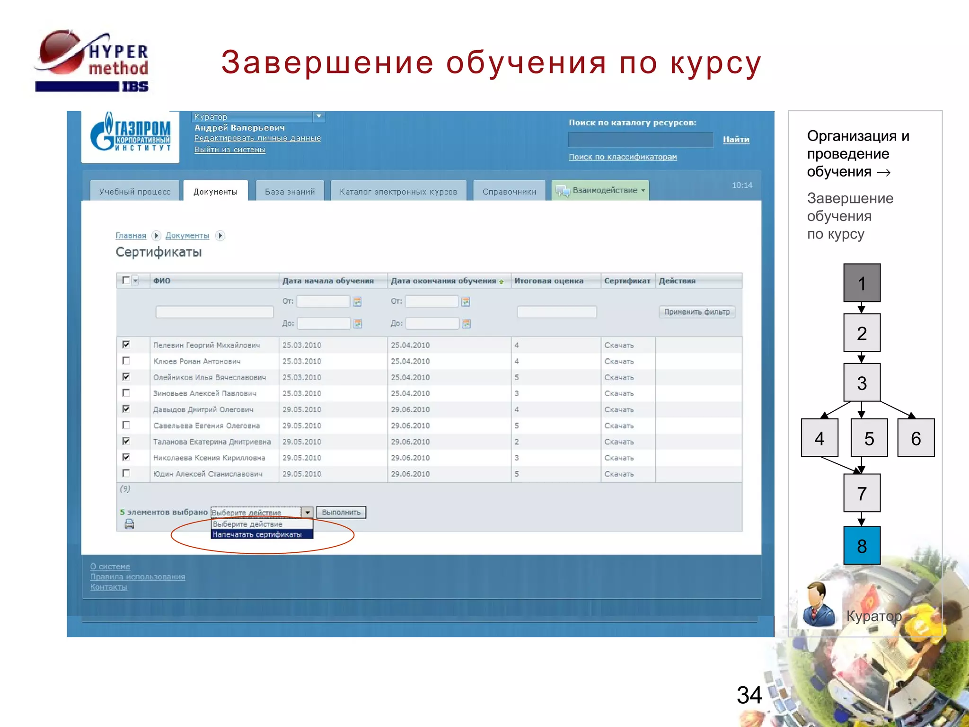Download certificate for Давыдов Дмитрий Олегович

click(x=619, y=410)
